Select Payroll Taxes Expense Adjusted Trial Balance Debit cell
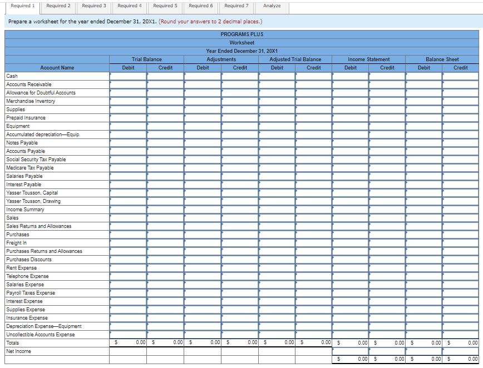The width and height of the screenshot is (483, 368). [x=277, y=292]
